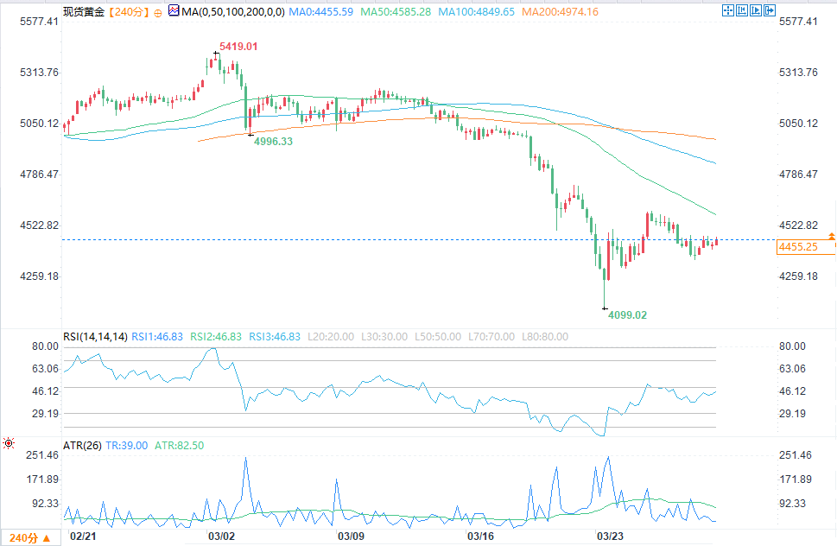Image resolution: width=837 pixels, height=546 pixels.
Task: Open the MA indicator chart icon
Action: (x=174, y=10)
